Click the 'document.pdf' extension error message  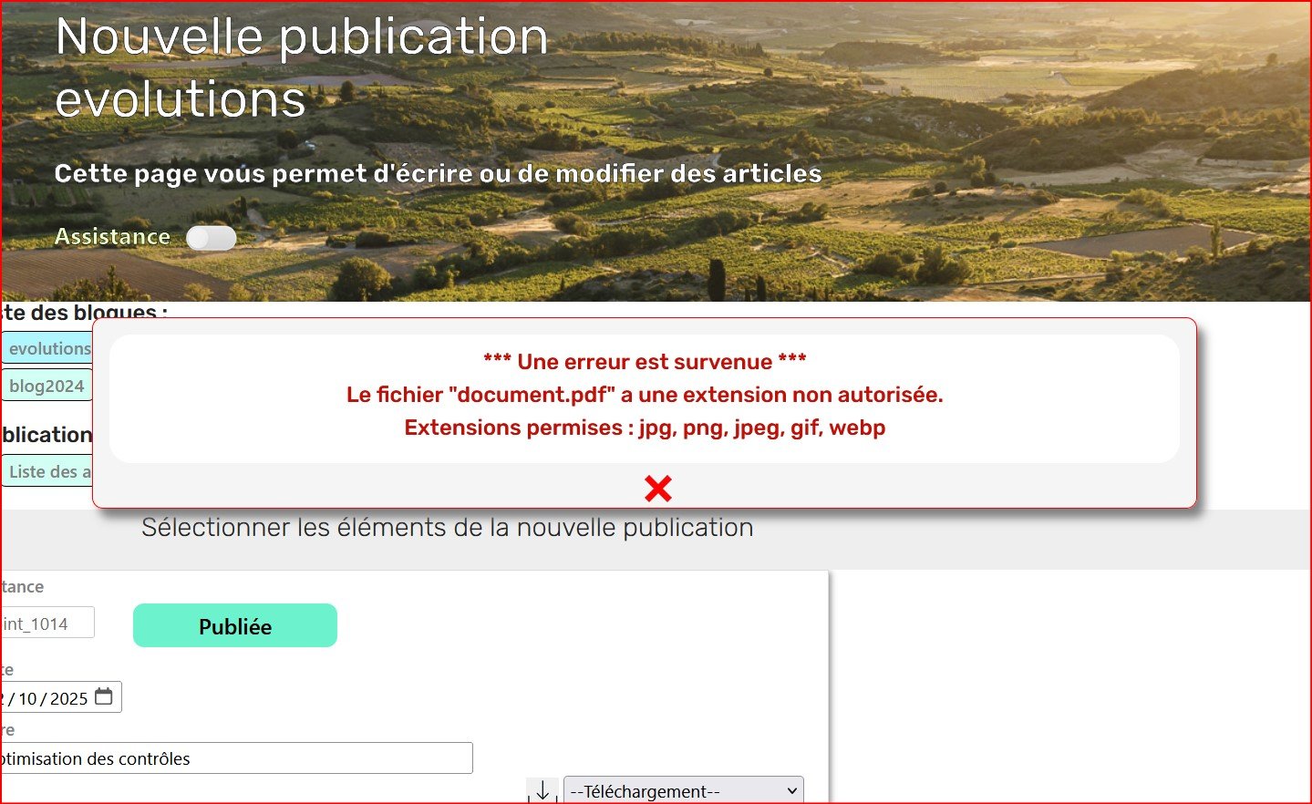[x=645, y=395]
